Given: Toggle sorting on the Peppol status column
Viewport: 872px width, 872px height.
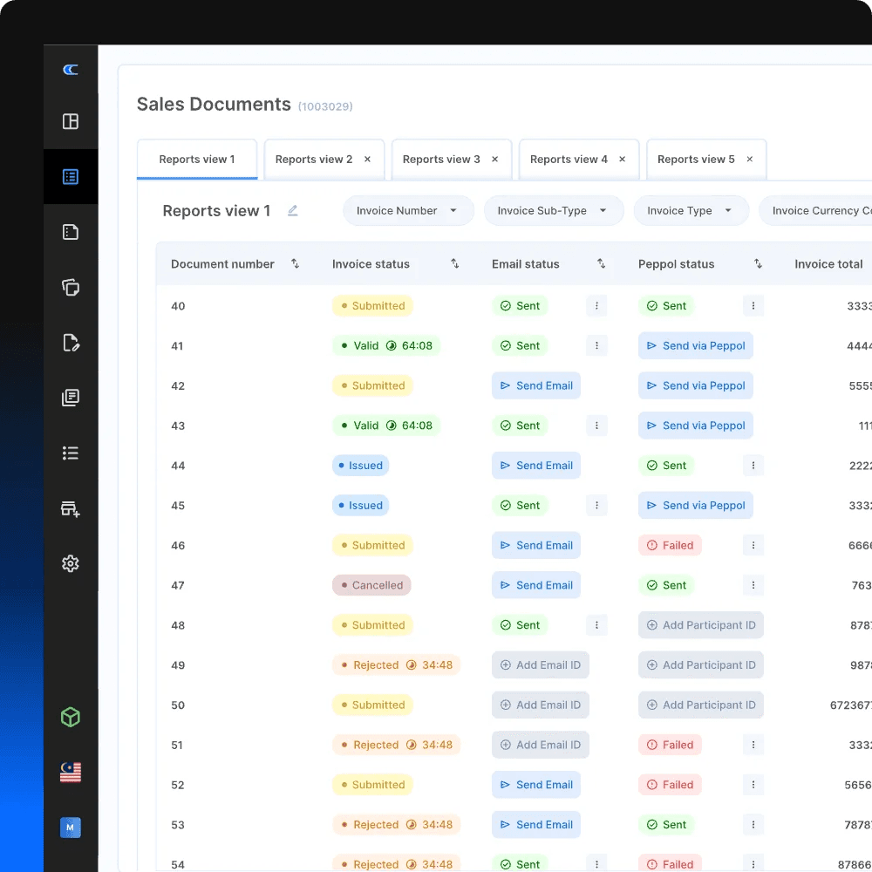Looking at the screenshot, I should pyautogui.click(x=758, y=263).
